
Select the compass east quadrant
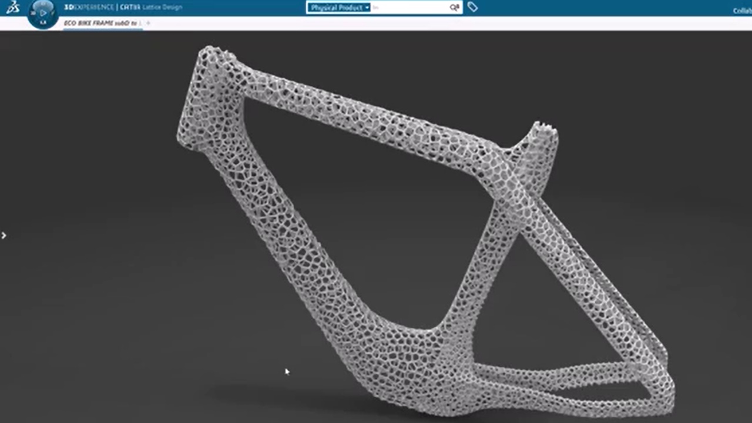[x=53, y=12]
